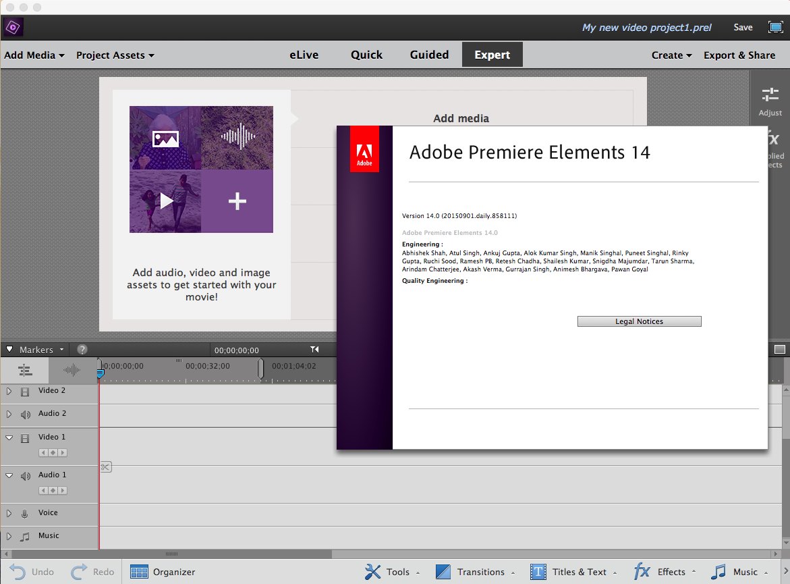Click the bottom bar right scroll arrow
Viewport: 790px width, 584px height.
click(x=785, y=572)
